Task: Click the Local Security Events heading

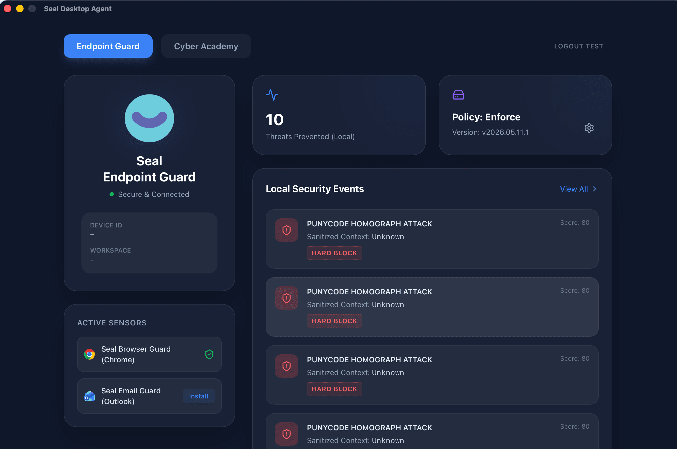Action: (315, 189)
